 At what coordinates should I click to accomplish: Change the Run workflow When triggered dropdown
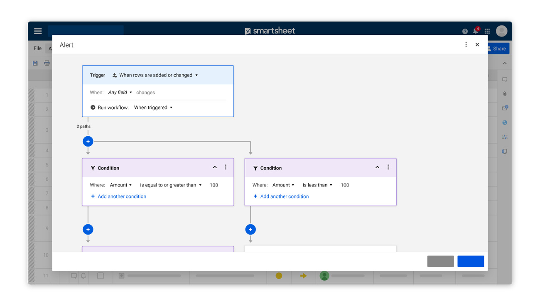click(153, 108)
